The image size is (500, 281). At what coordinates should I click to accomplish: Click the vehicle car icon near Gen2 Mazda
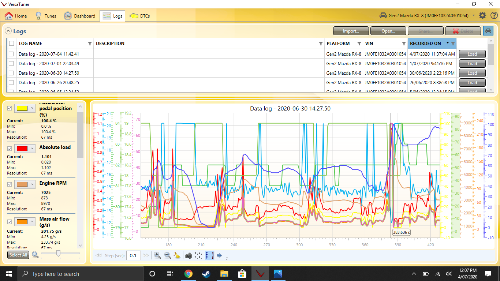pos(383,15)
